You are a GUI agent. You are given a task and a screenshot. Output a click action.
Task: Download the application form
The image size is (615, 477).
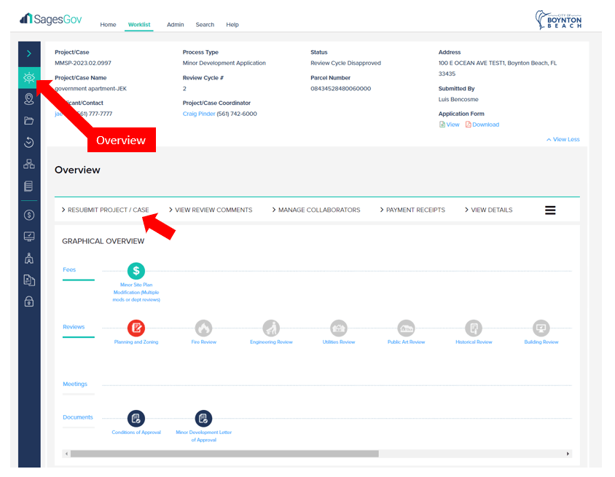pos(482,125)
